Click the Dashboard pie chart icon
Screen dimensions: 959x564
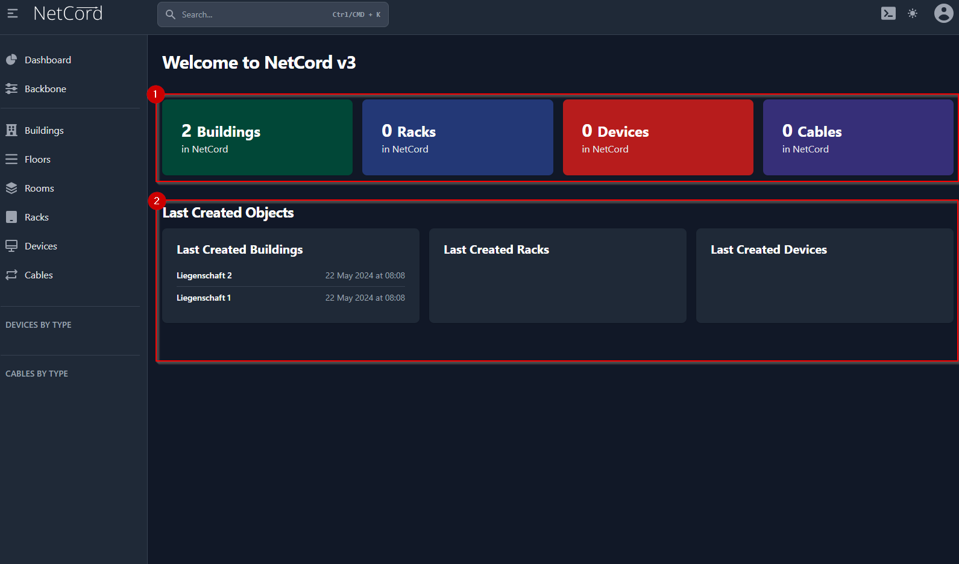(11, 60)
